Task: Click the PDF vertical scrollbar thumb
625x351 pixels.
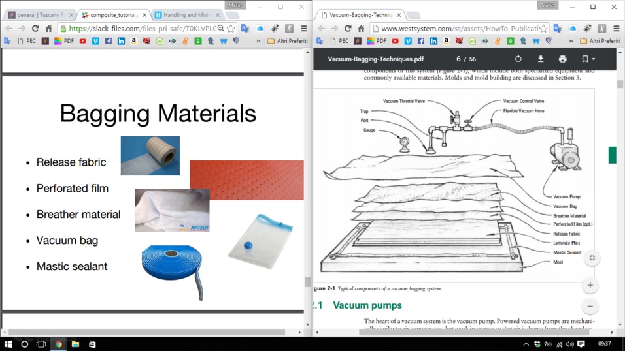Action: 620,84
